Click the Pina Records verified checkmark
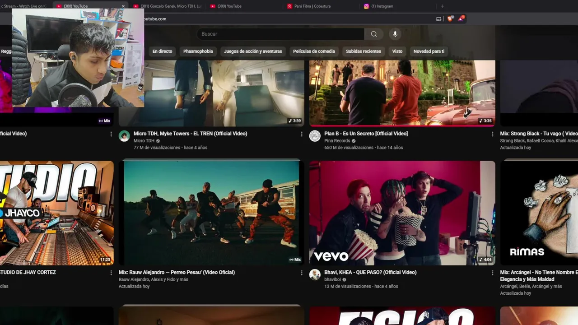 (x=354, y=141)
